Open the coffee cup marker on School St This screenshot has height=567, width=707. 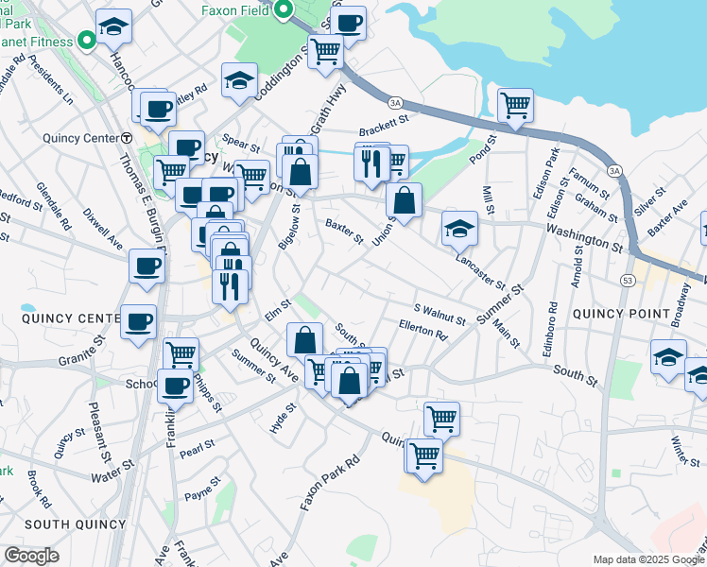[175, 386]
